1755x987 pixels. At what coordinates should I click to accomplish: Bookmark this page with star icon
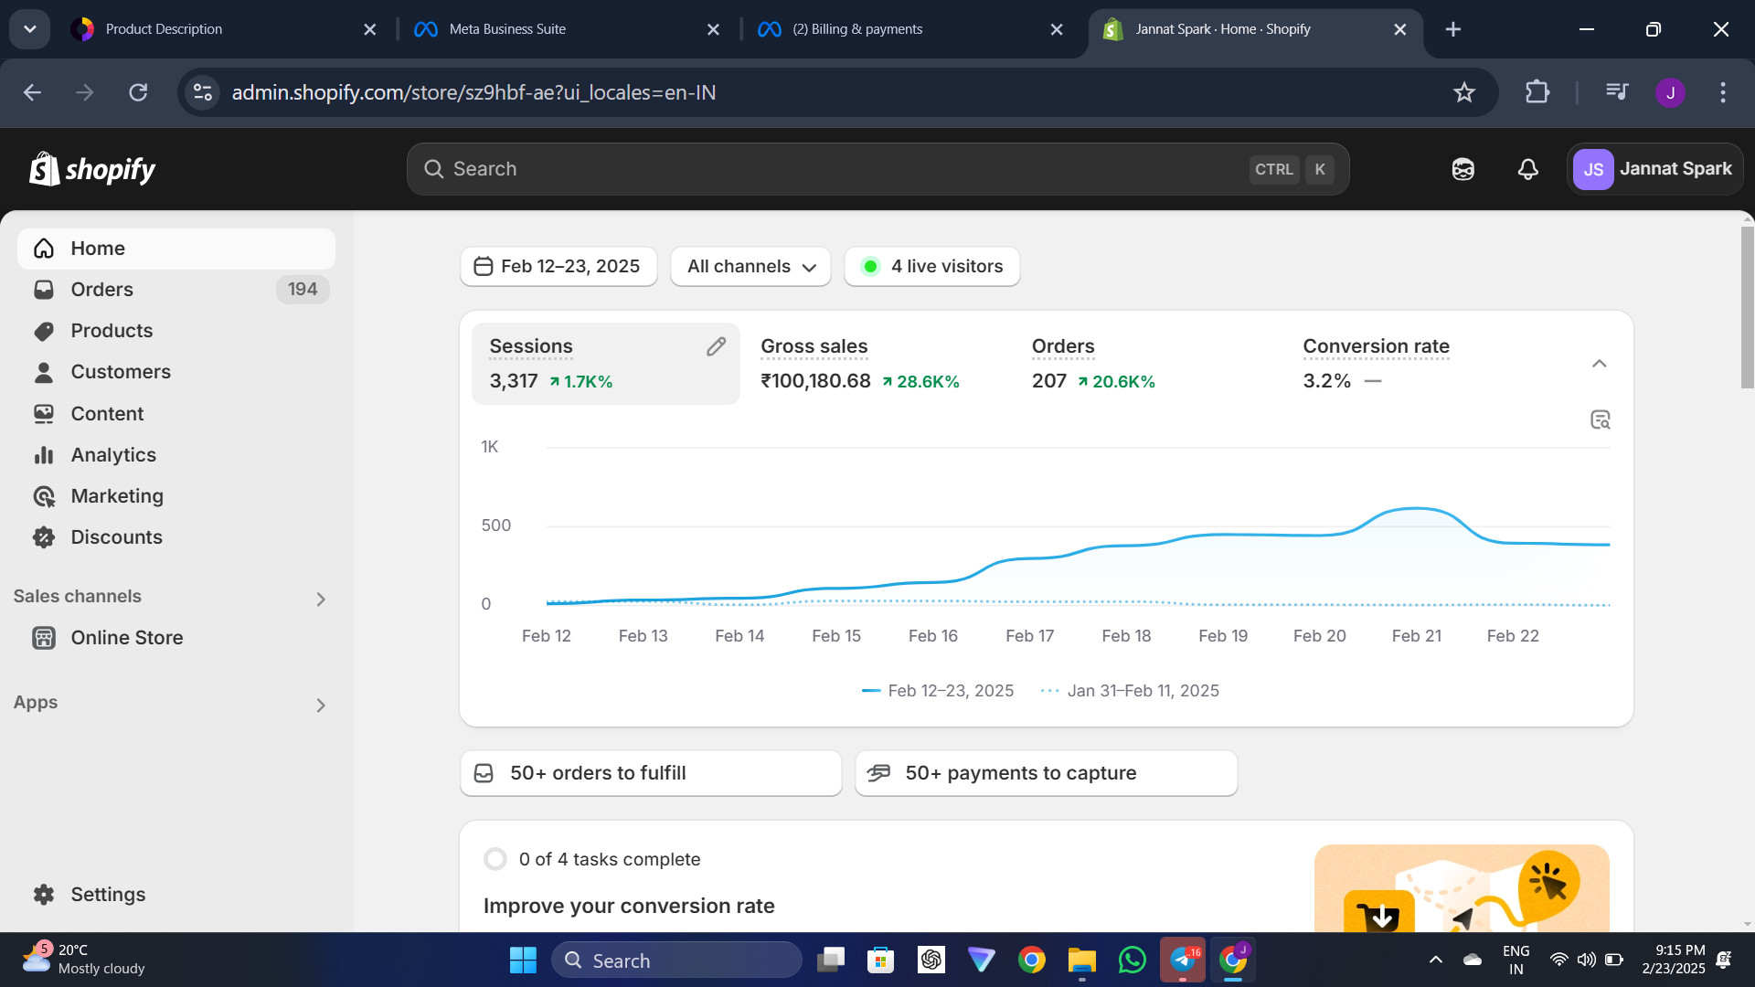pos(1464,92)
